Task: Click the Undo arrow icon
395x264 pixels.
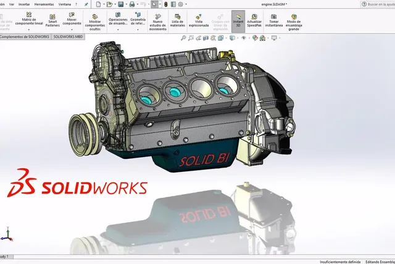Action: (143, 4)
